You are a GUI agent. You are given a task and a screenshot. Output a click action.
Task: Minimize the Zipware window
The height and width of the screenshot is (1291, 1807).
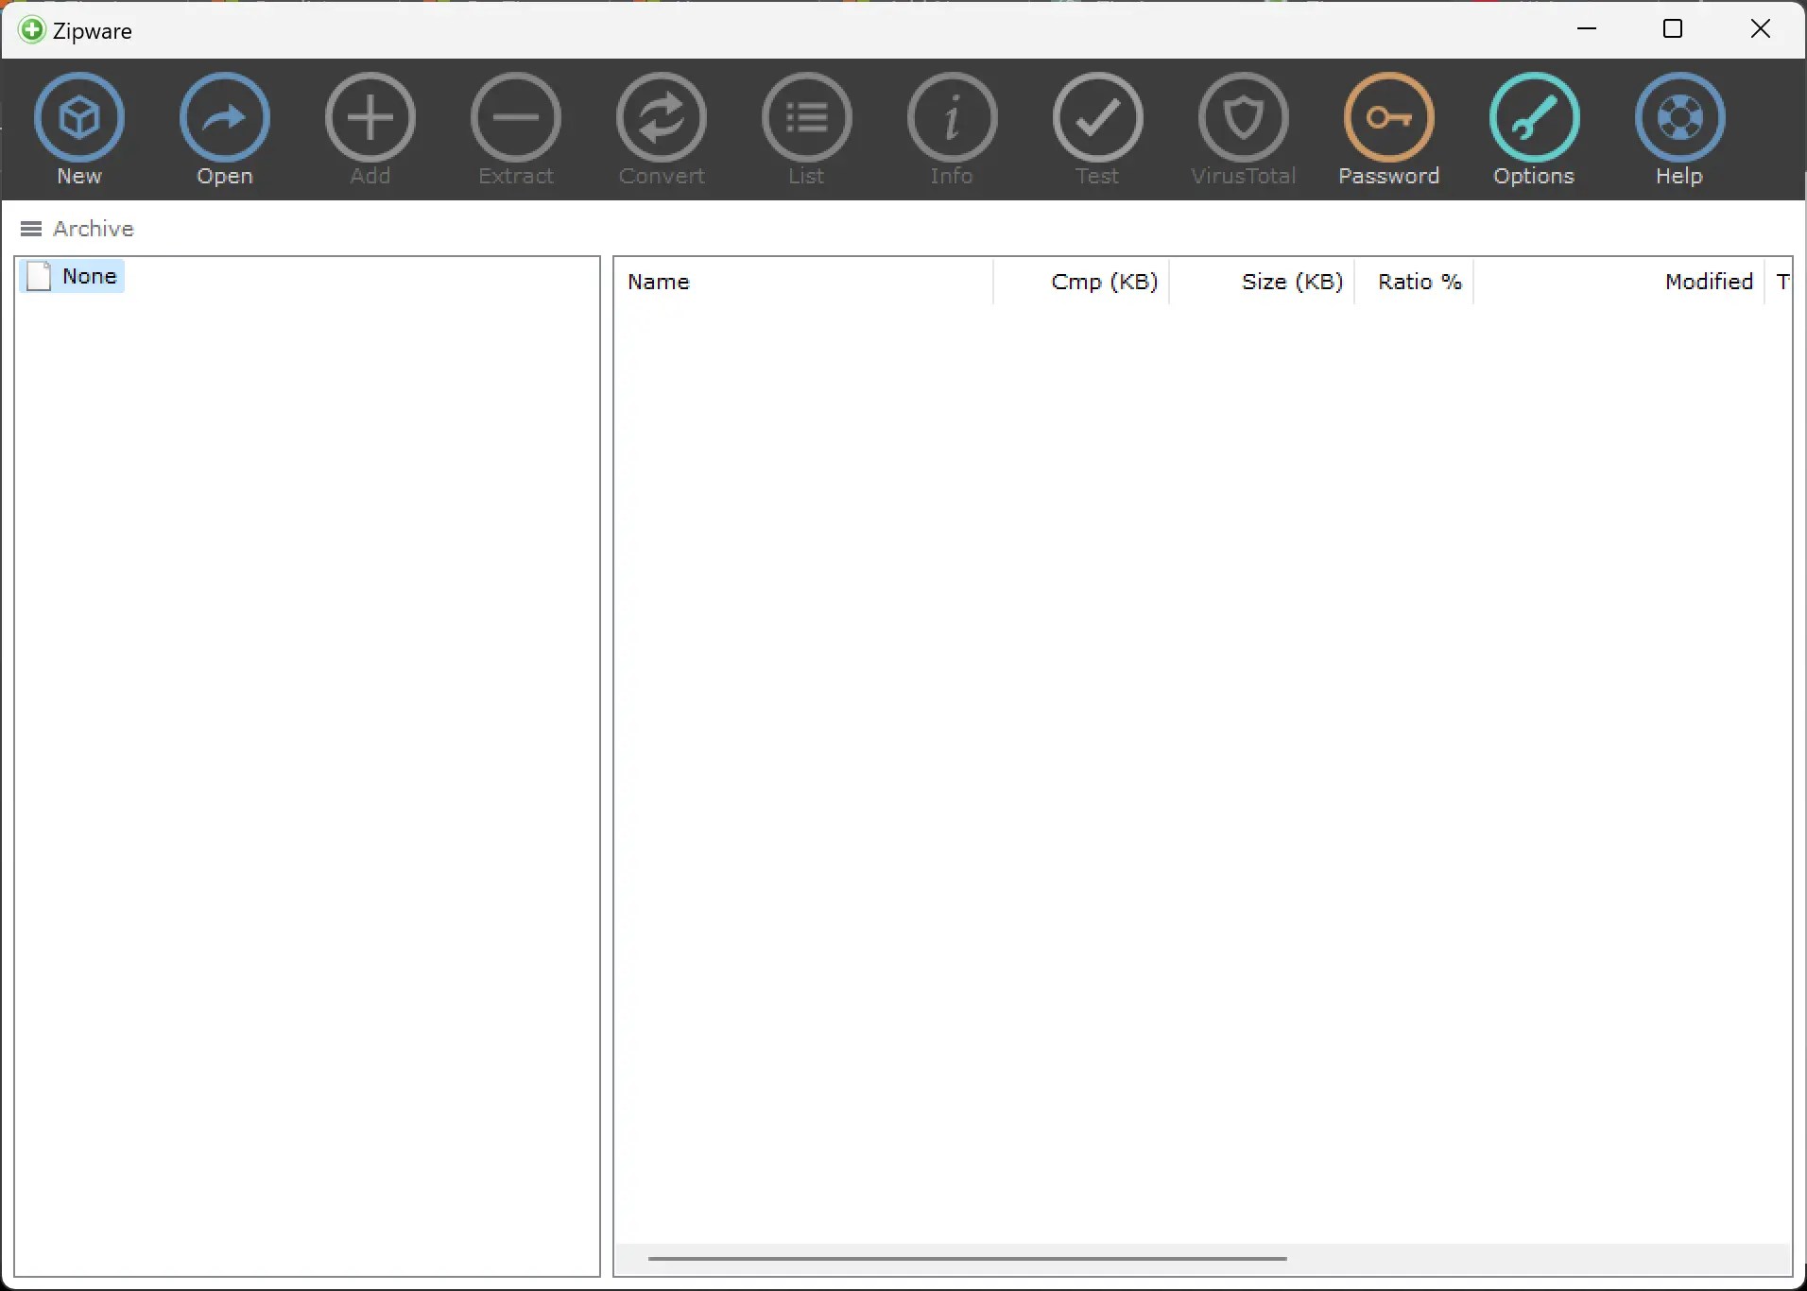[1587, 29]
